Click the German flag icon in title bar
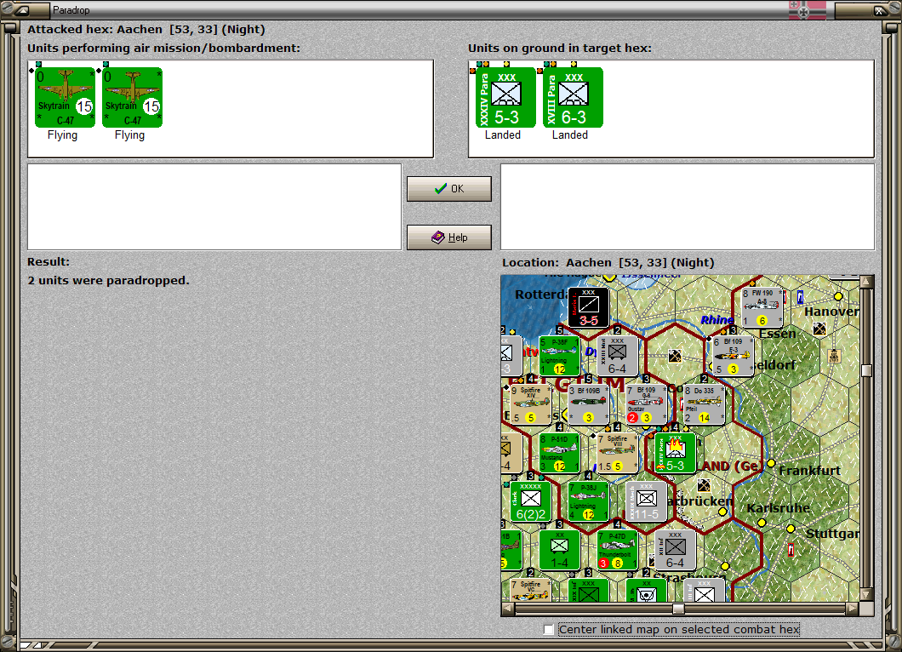Screen dimensions: 902x652 (807, 9)
